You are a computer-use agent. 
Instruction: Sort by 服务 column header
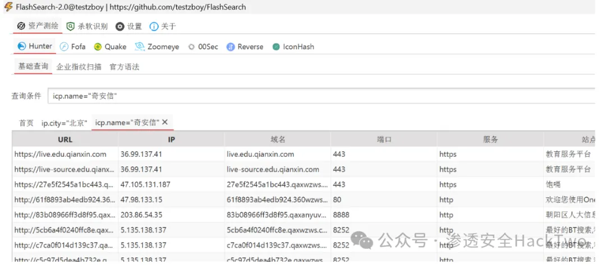coord(490,140)
